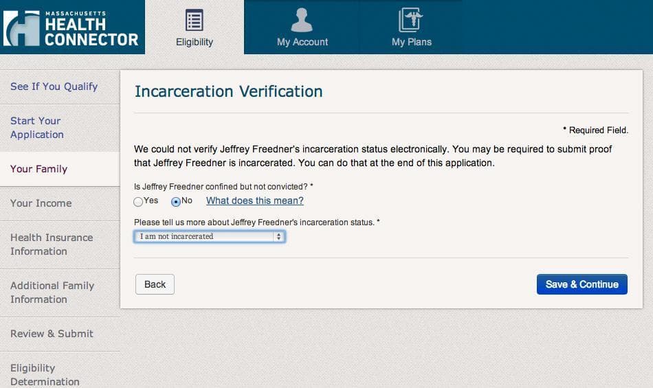
Task: Switch to the My Account tab label
Action: coord(302,42)
